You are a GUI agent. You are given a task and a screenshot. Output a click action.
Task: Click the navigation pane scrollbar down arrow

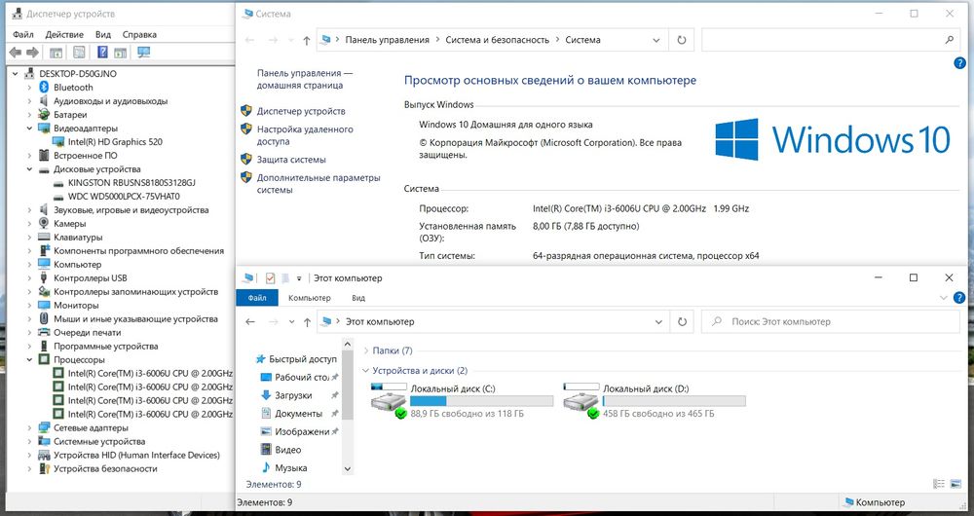point(348,469)
